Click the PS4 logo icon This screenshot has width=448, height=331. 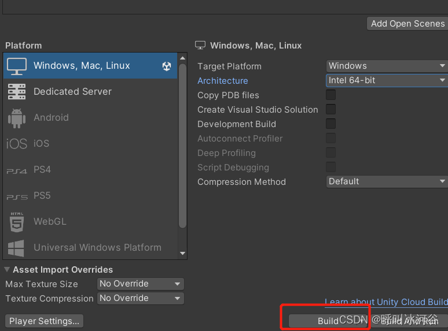click(x=17, y=171)
